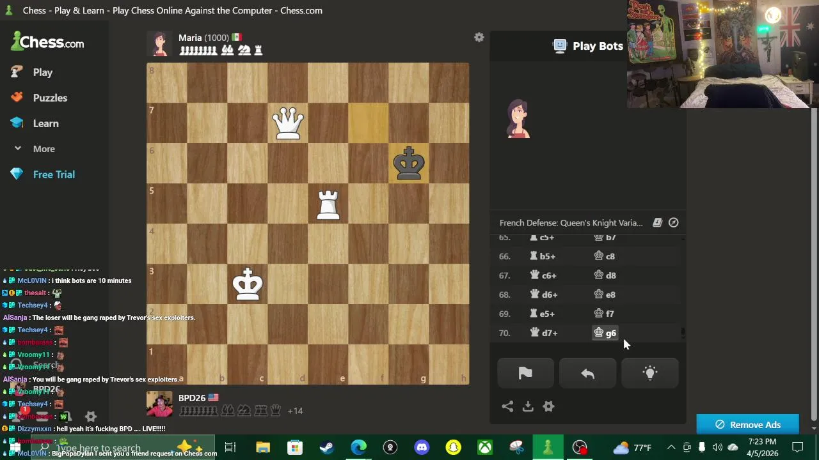Click the Remove Ads button
819x460 pixels.
[x=747, y=425]
